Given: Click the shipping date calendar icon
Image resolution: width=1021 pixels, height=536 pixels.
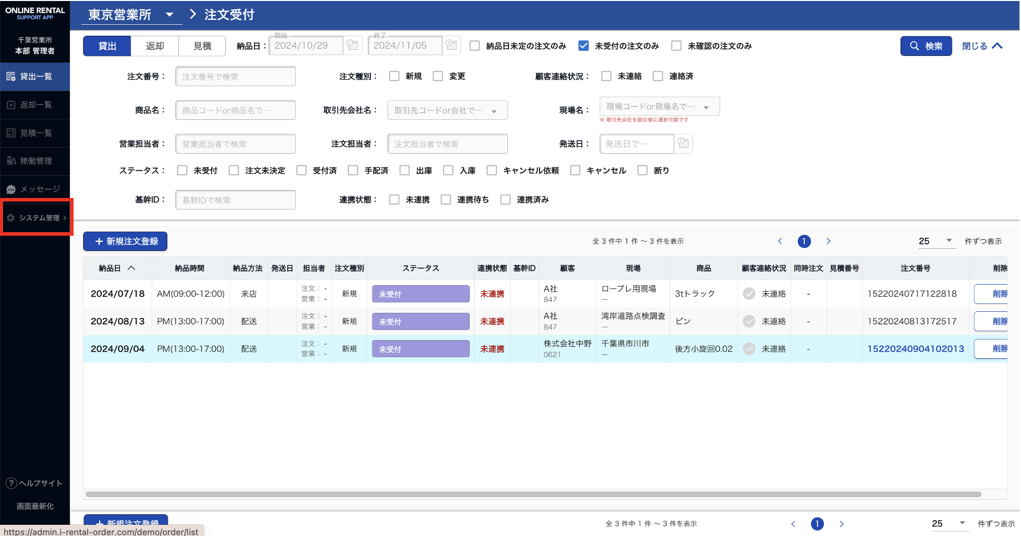Looking at the screenshot, I should pos(683,144).
